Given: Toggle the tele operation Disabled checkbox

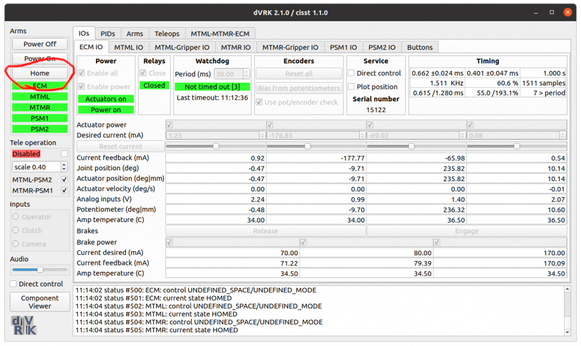Looking at the screenshot, I should pos(65,153).
